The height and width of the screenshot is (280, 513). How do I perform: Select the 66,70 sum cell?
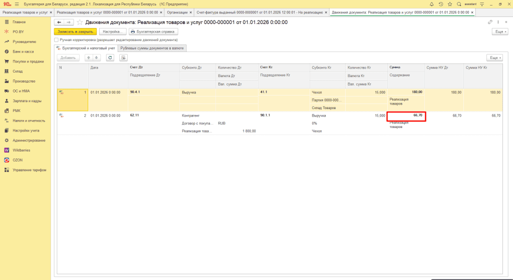tap(406, 116)
